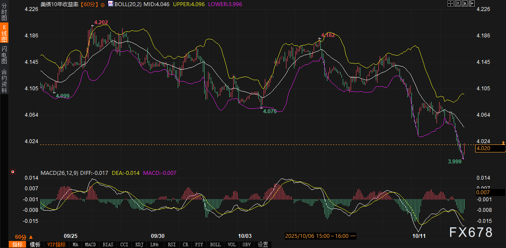Click the exit arrow icon at top right
The width and height of the screenshot is (506, 248).
(472, 4)
